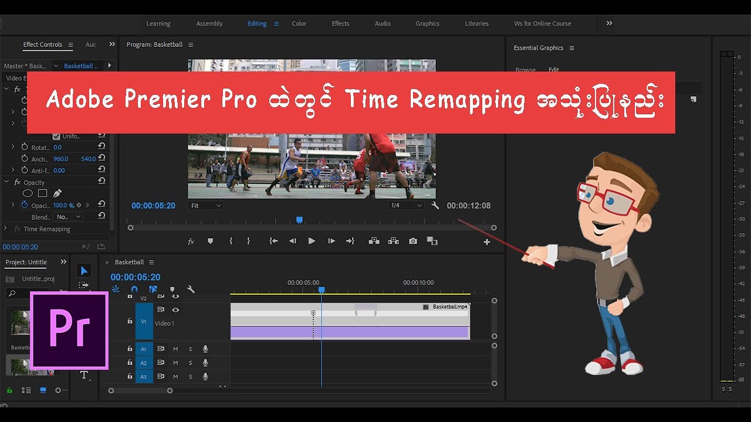The height and width of the screenshot is (422, 751).
Task: Open the Blend Mode dropdown
Action: [69, 217]
